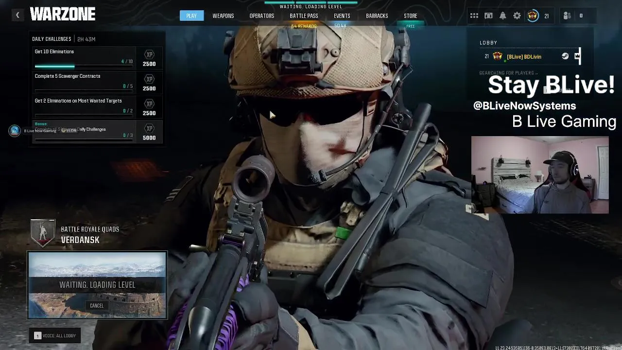
Task: Open the headset chat channels icon
Action: click(x=488, y=16)
